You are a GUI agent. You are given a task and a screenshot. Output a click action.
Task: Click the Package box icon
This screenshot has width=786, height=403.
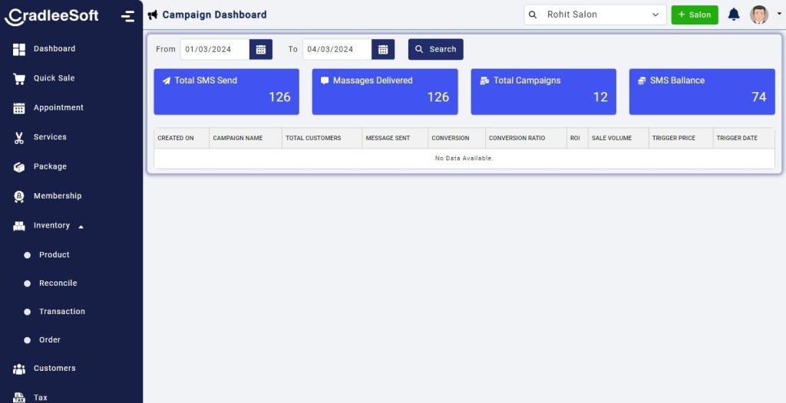coord(19,167)
